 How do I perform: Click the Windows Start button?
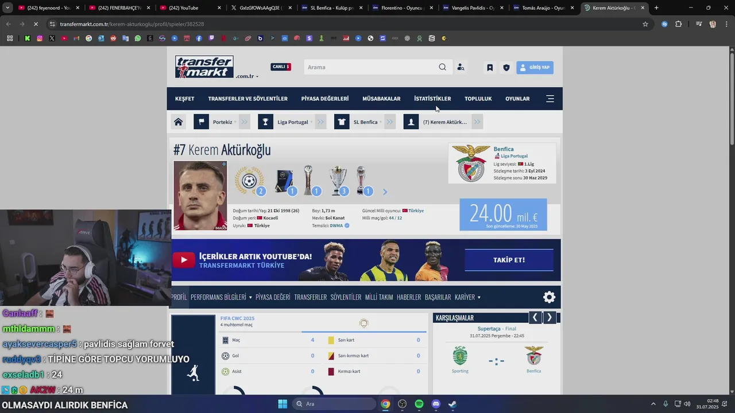point(283,404)
